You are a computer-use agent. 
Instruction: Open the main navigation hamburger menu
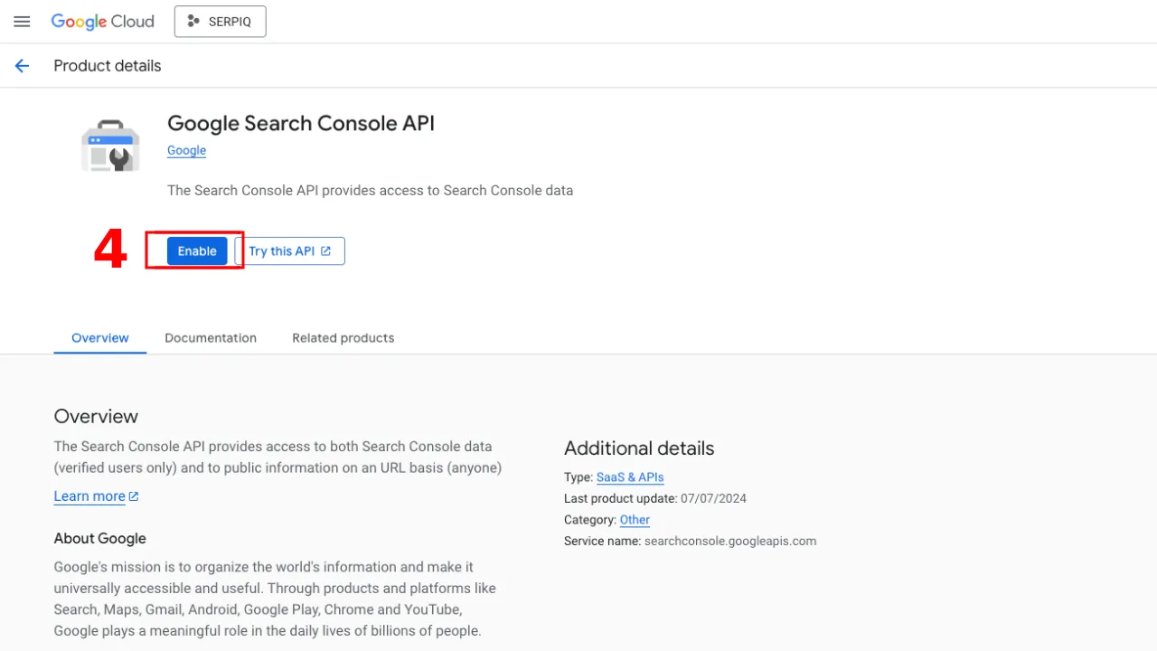click(x=22, y=22)
